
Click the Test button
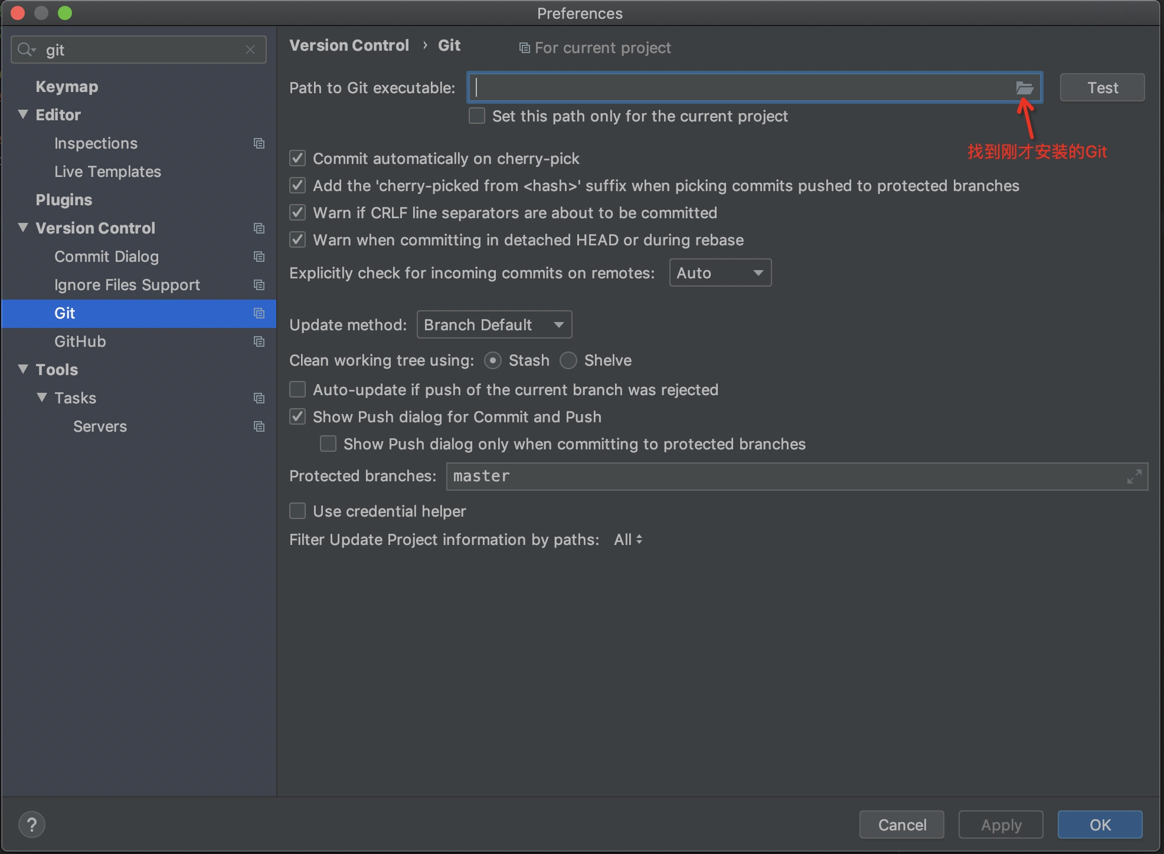(x=1102, y=88)
